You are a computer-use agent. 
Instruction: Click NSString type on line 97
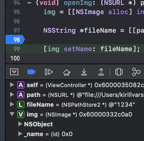tap(59, 30)
